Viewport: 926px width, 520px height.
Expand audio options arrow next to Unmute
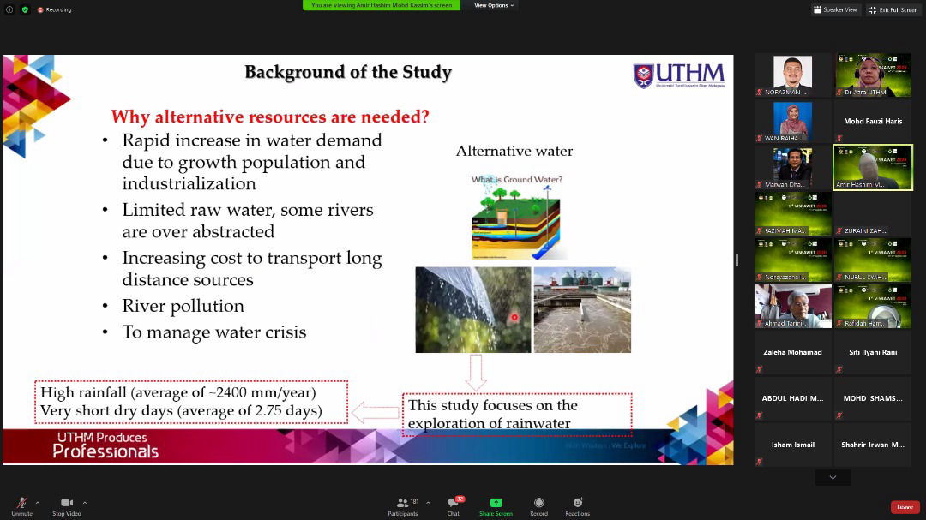pos(37,503)
